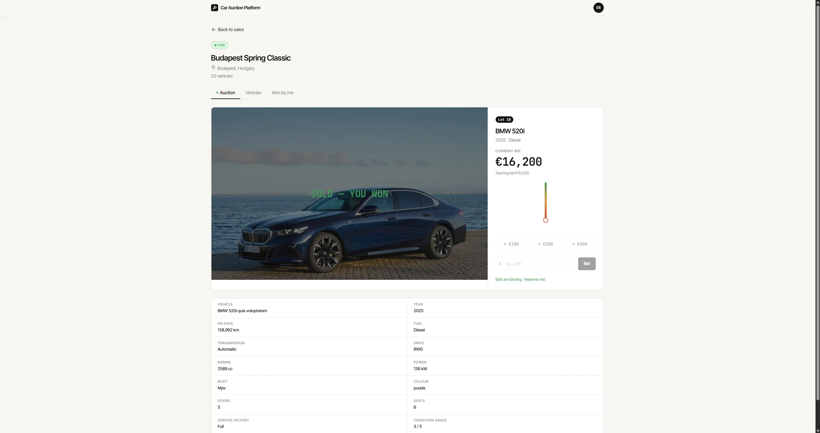The image size is (820, 433).
Task: Click the 20 vehicles text
Action: 222,76
